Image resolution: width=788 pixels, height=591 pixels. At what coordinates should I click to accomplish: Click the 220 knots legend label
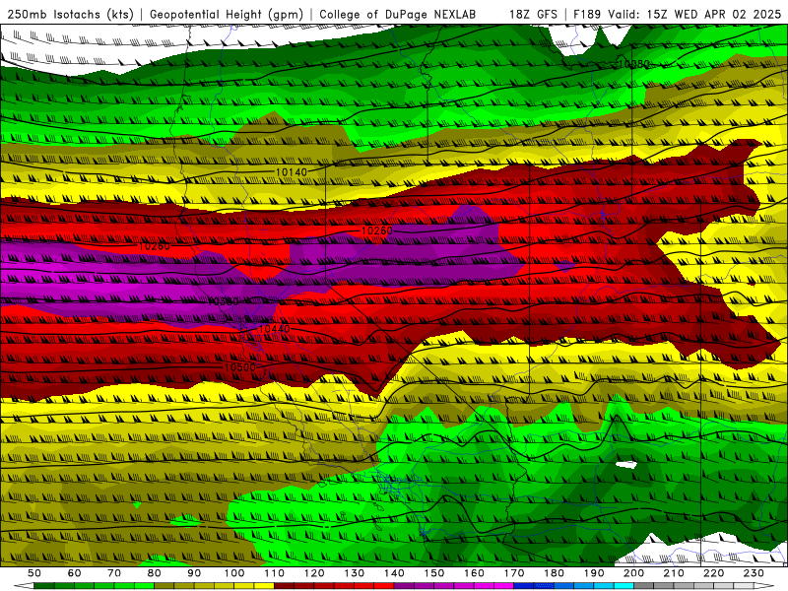coord(713,573)
